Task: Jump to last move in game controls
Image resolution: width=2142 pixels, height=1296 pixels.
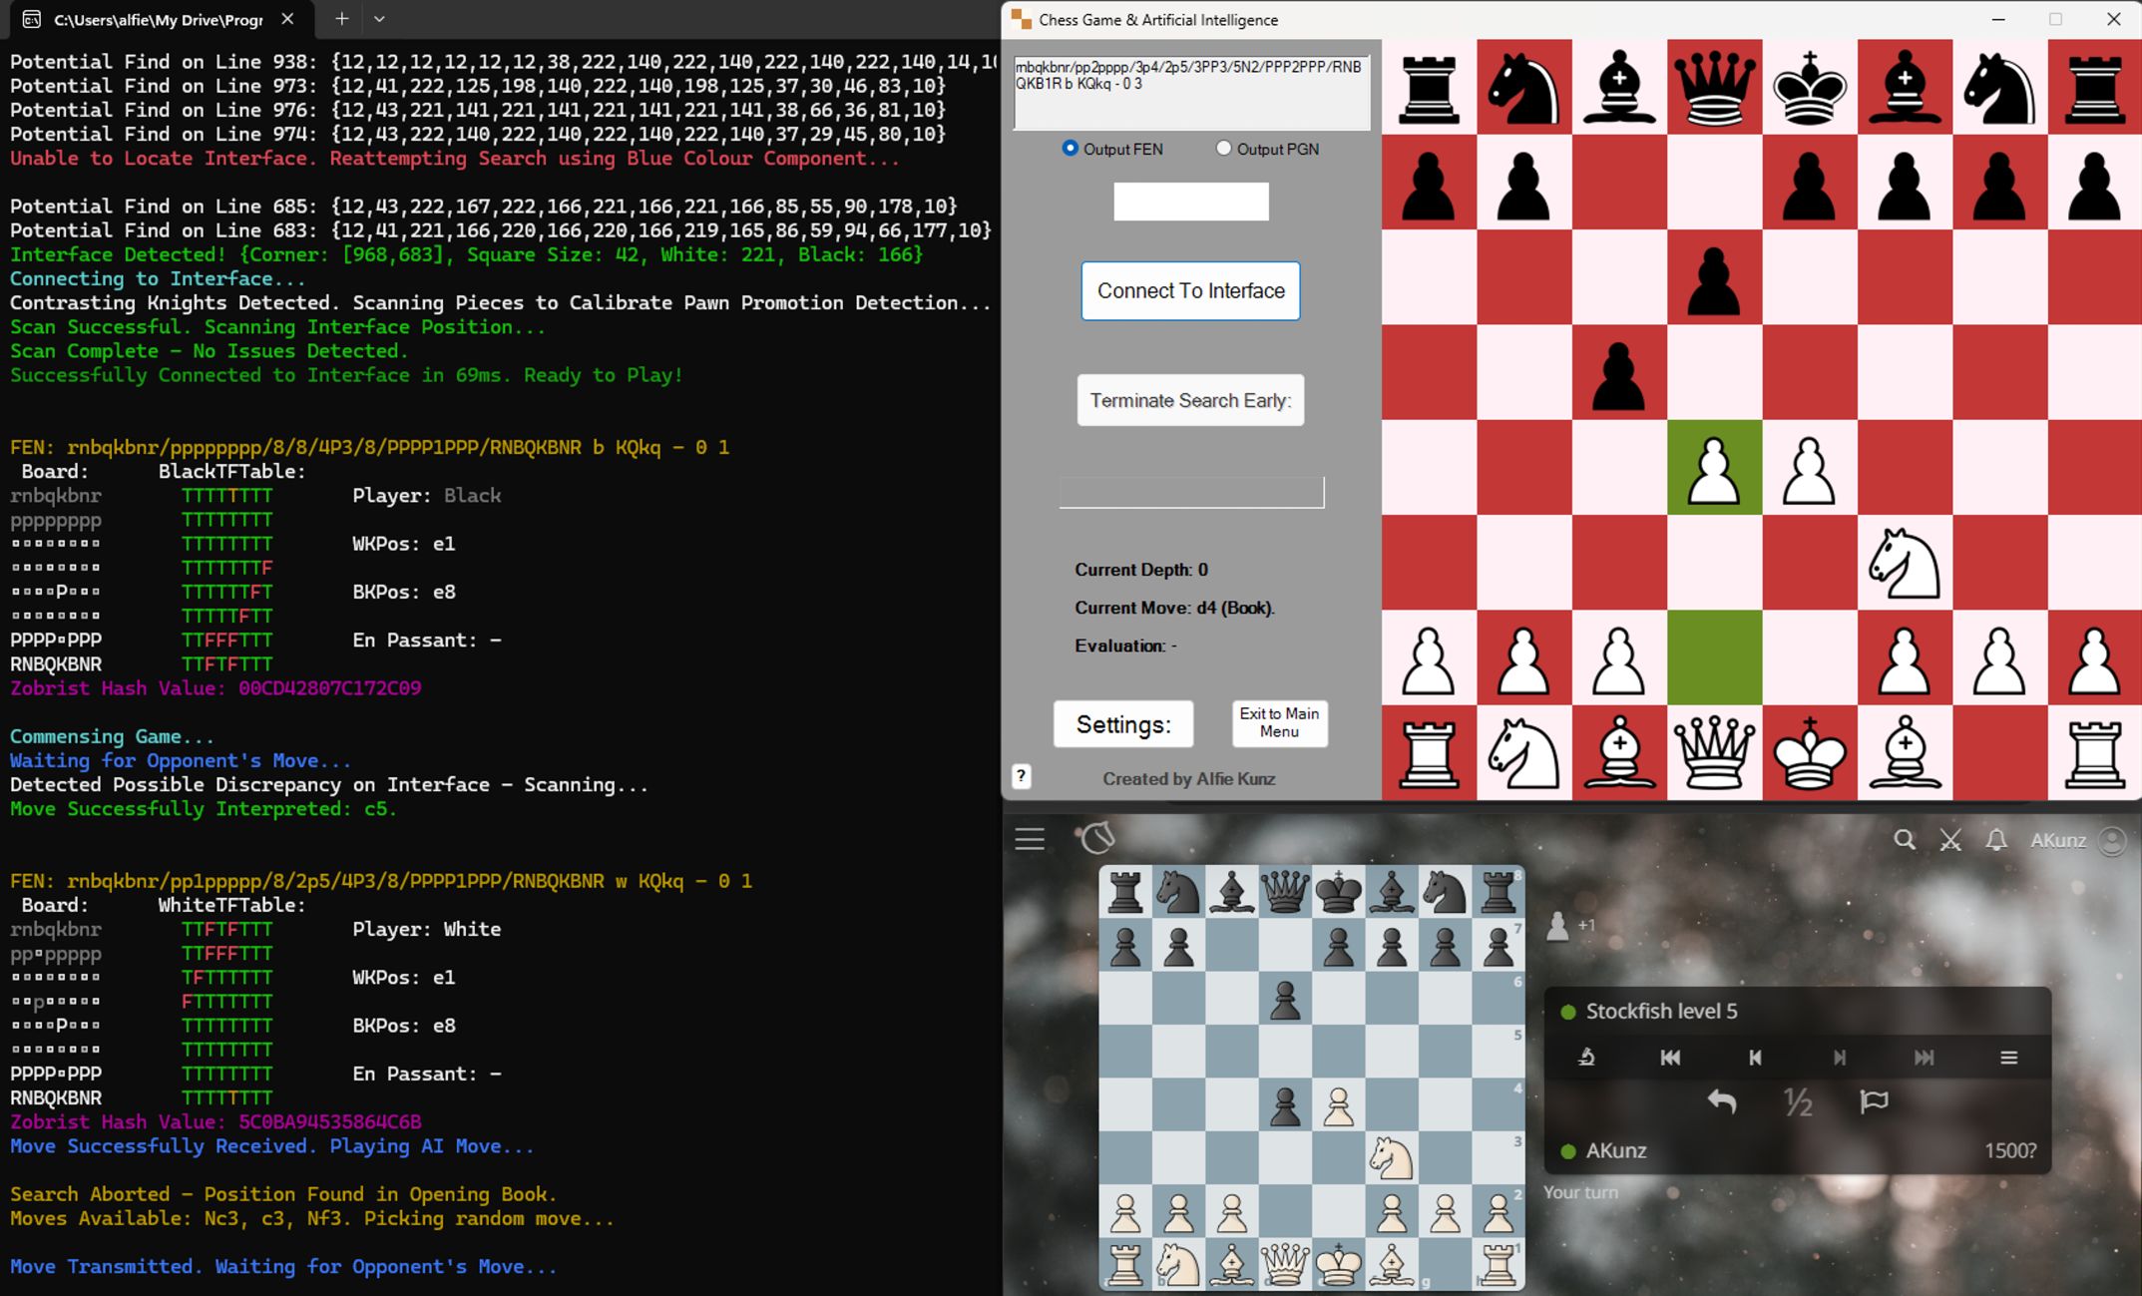Action: 1925,1058
